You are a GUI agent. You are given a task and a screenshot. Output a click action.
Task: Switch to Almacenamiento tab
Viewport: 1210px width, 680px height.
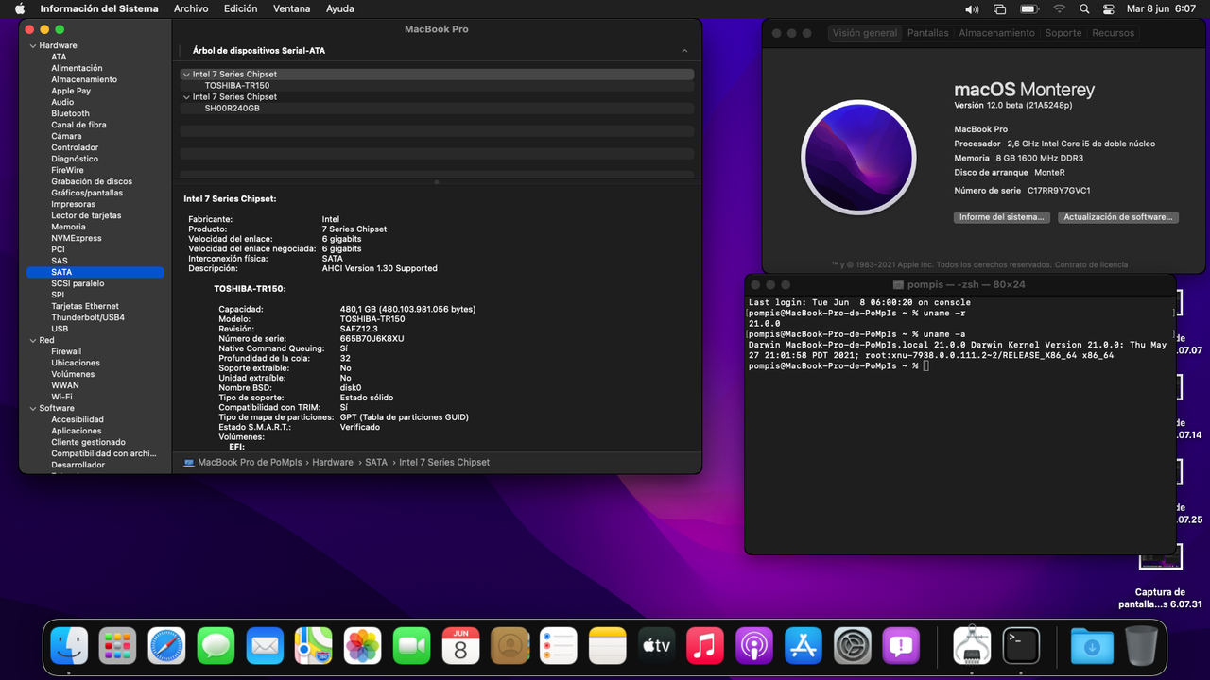(x=996, y=33)
